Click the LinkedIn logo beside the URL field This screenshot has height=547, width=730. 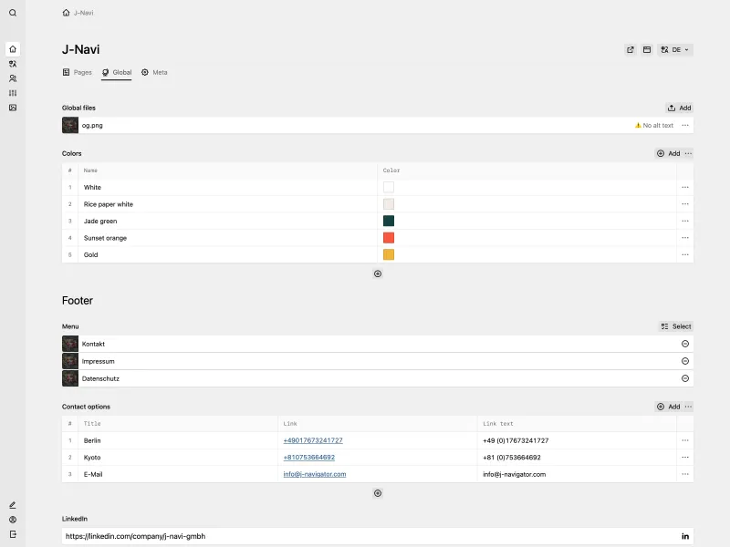685,537
